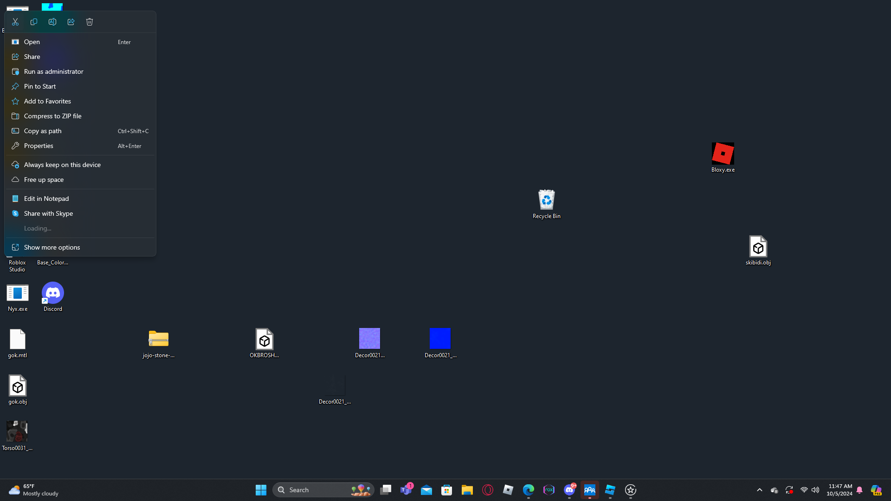
Task: Click the Rename icon in context menu
Action: point(52,22)
